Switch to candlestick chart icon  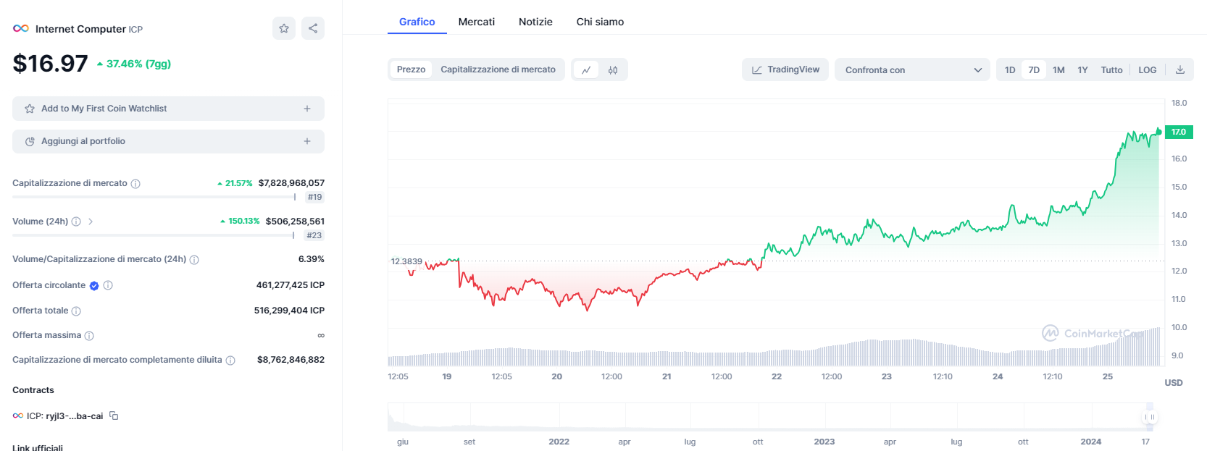tap(613, 70)
